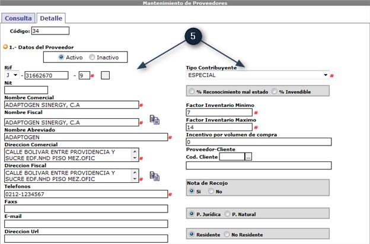Click the Código input field
The image size is (370, 244).
coord(50,31)
